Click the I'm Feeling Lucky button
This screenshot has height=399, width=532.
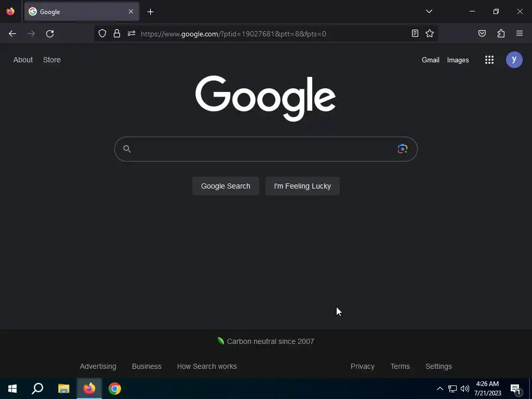pyautogui.click(x=302, y=186)
